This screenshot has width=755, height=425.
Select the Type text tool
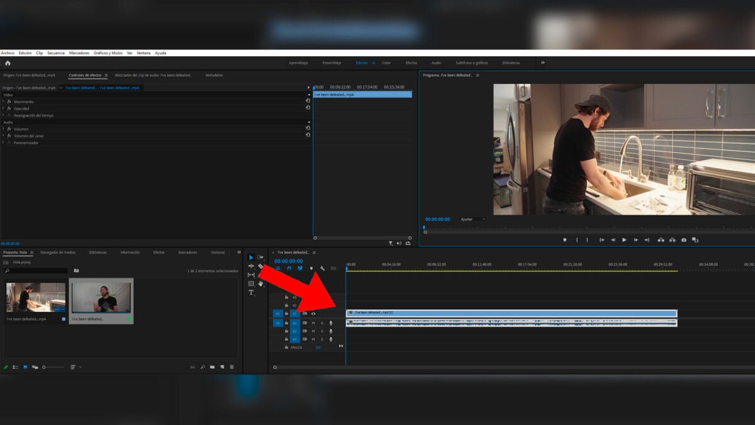(251, 293)
